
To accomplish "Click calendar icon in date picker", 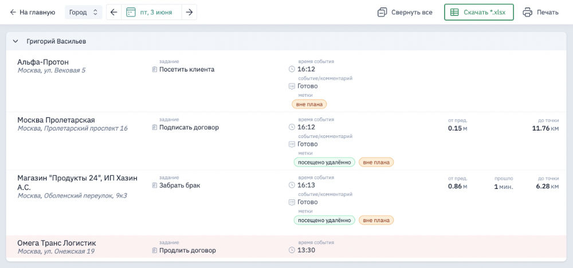I will coord(131,12).
